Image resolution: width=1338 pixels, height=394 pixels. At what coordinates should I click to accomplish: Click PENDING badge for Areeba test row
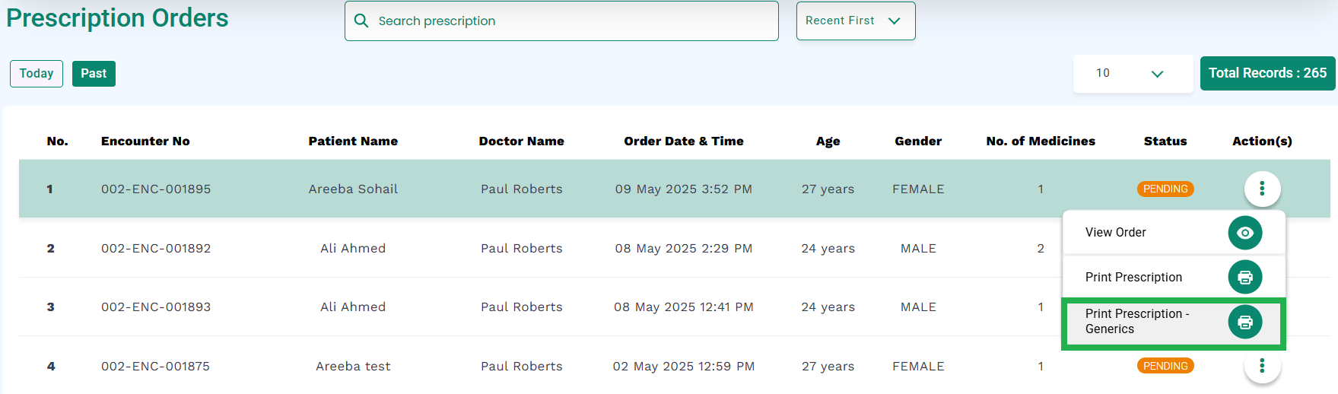click(x=1165, y=366)
